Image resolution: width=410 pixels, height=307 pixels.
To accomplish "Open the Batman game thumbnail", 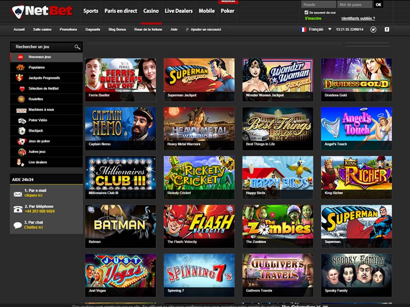I will 120,226.
